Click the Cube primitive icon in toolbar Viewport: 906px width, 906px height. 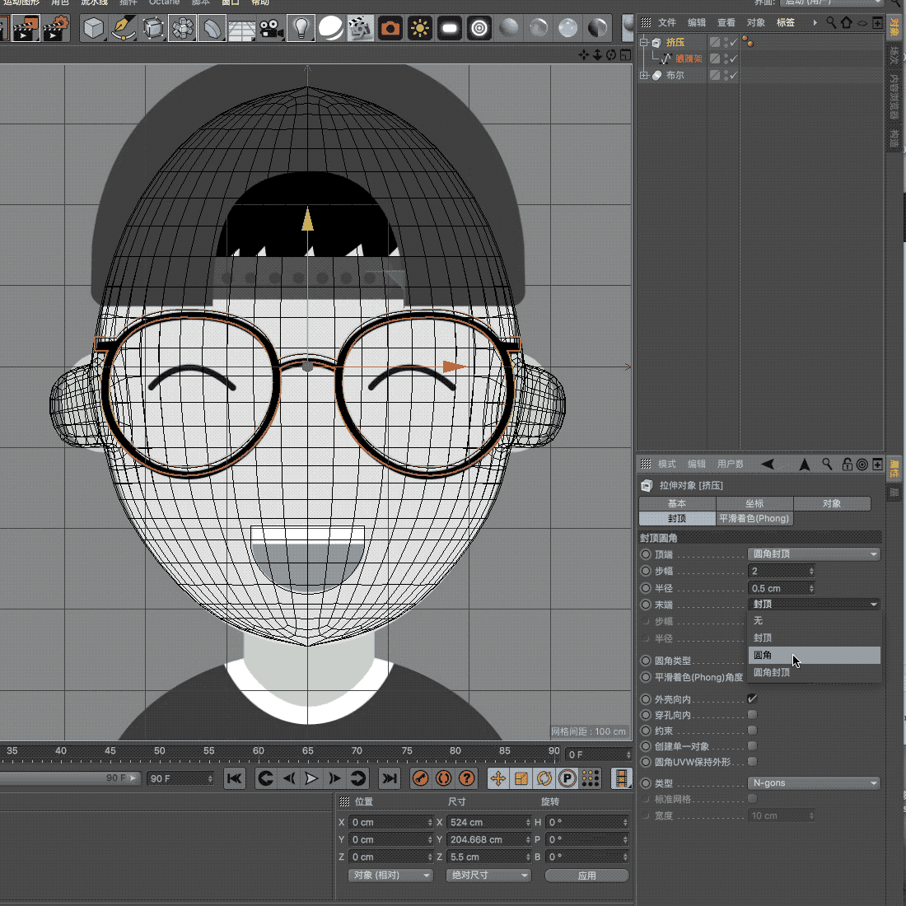pos(95,29)
